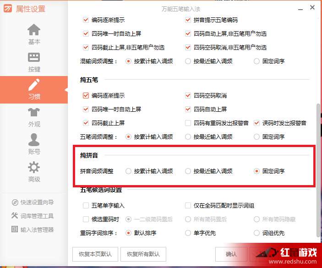Check 仅在全码匹配时显示词组
Screen dimensions: 322x268
[x=188, y=205]
